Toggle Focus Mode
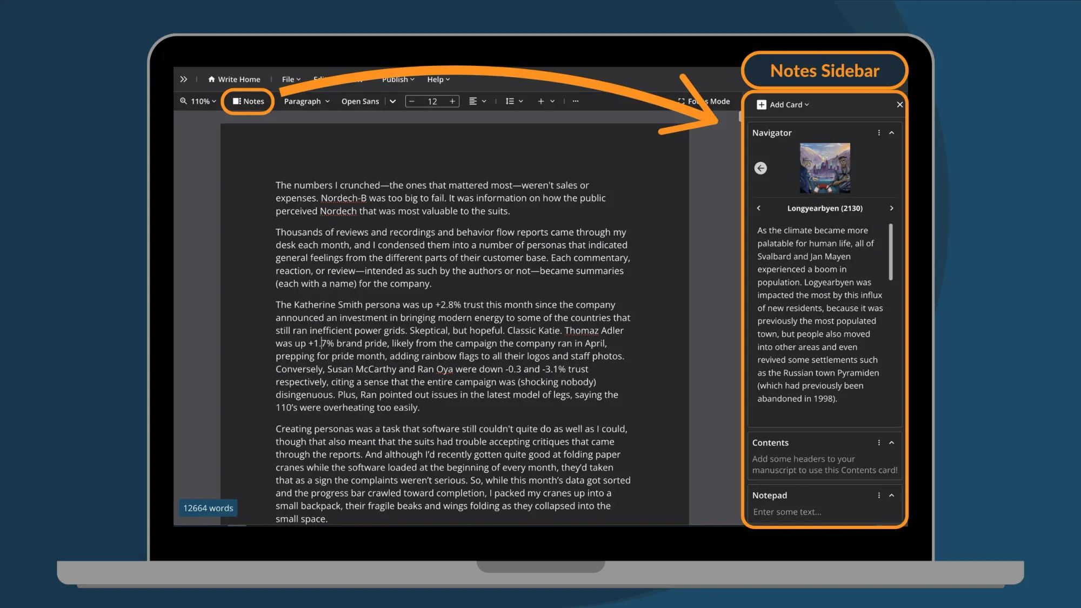This screenshot has width=1081, height=608. (x=704, y=101)
